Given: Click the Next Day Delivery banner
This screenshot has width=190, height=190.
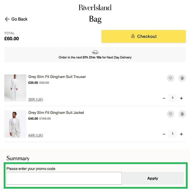Looking at the screenshot, I should tap(95, 55).
